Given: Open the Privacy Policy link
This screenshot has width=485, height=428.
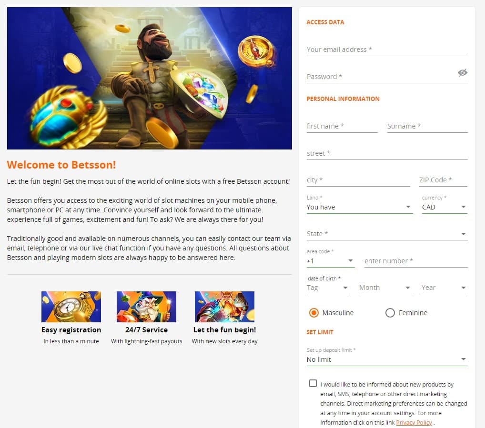Looking at the screenshot, I should point(414,422).
